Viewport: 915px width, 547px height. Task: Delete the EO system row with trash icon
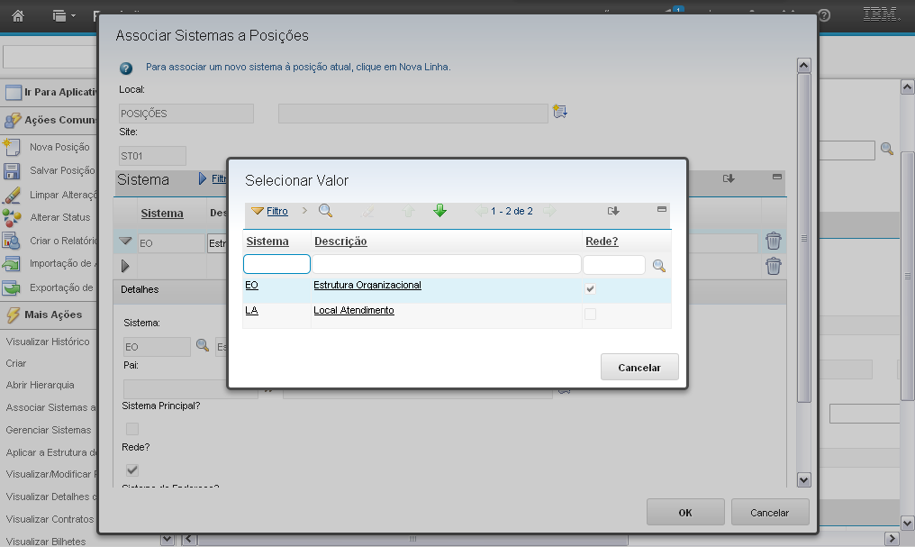coord(773,241)
